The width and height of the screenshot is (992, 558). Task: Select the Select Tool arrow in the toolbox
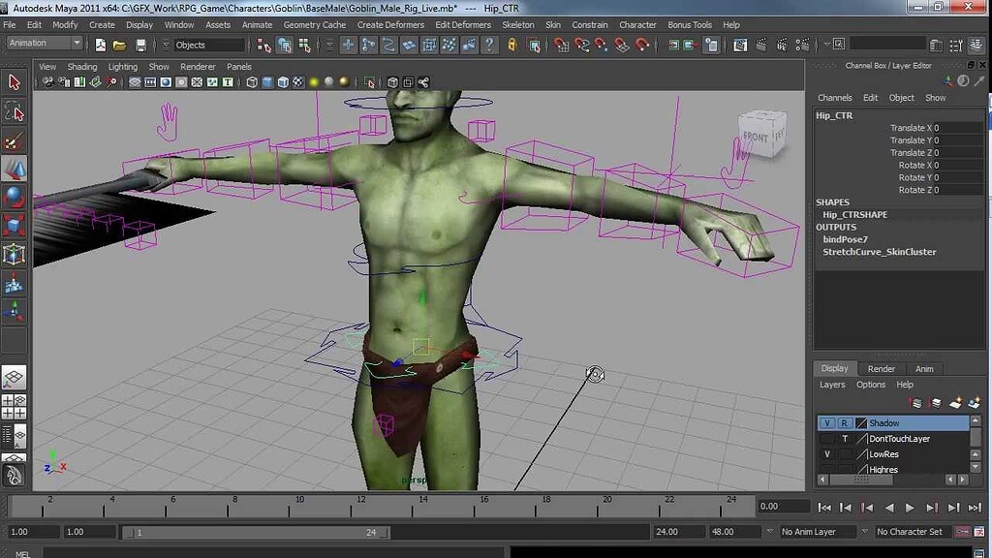coord(14,82)
